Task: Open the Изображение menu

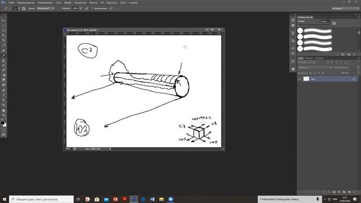Action: (x=45, y=2)
